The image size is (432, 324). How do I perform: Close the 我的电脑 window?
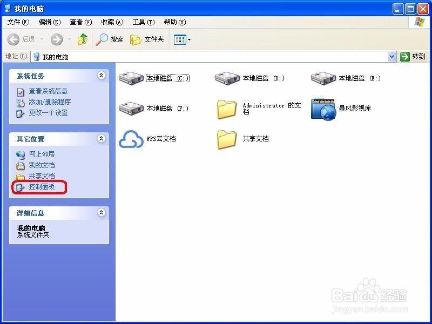423,9
